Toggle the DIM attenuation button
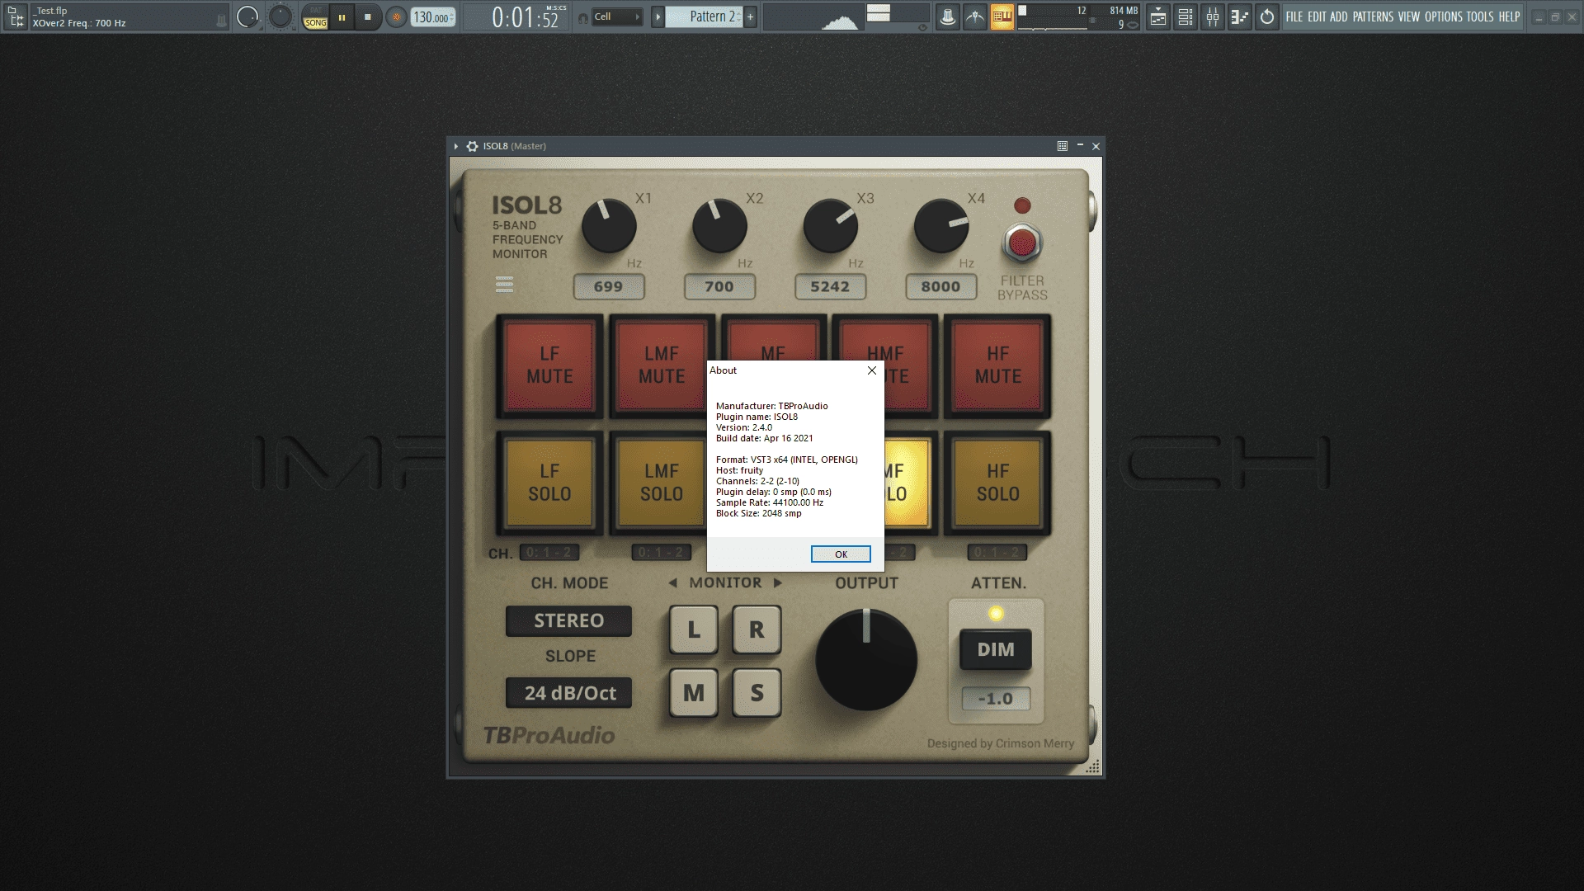1584x891 pixels. click(996, 649)
